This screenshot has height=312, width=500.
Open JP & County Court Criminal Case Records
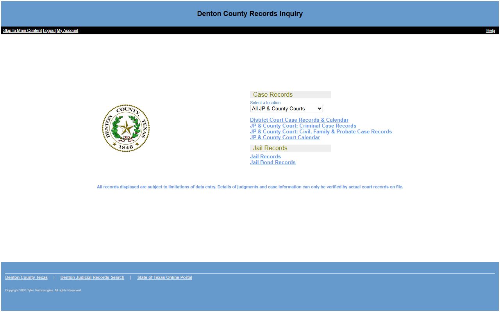[x=303, y=126]
